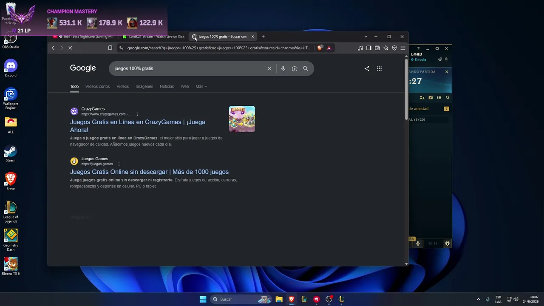The width and height of the screenshot is (544, 306).
Task: Show hidden system tray icons
Action: pyautogui.click(x=479, y=299)
